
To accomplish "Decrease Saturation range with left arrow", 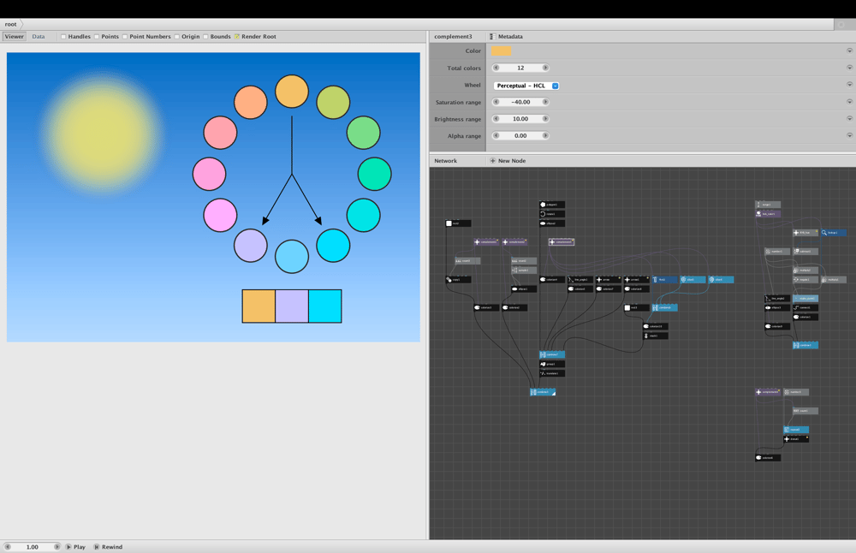I will 496,102.
